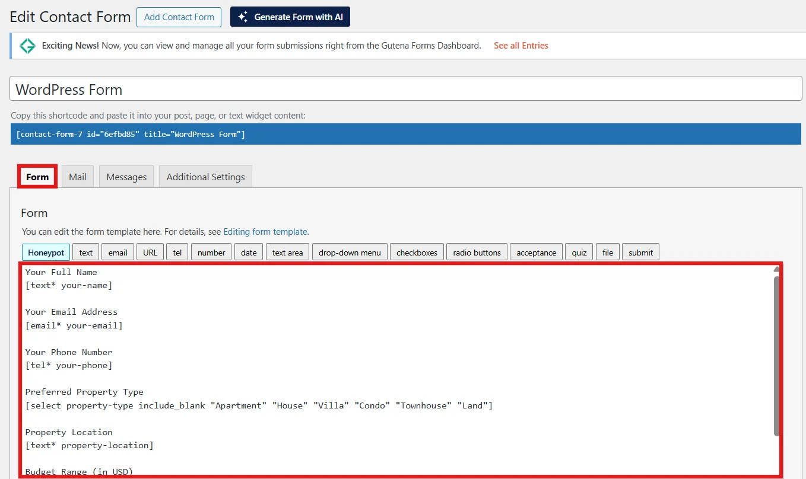806x479 pixels.
Task: Click the form editor vertical scrollbar thumb
Action: point(776,356)
